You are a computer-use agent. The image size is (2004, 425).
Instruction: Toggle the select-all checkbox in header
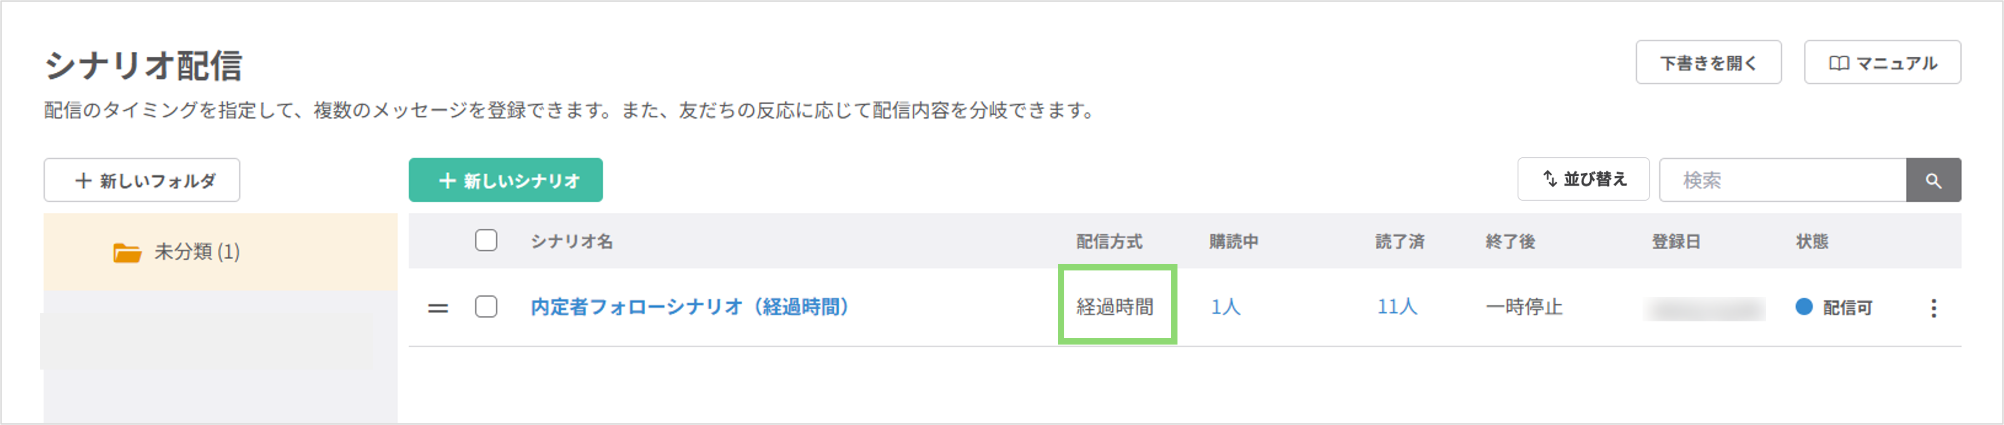[486, 240]
